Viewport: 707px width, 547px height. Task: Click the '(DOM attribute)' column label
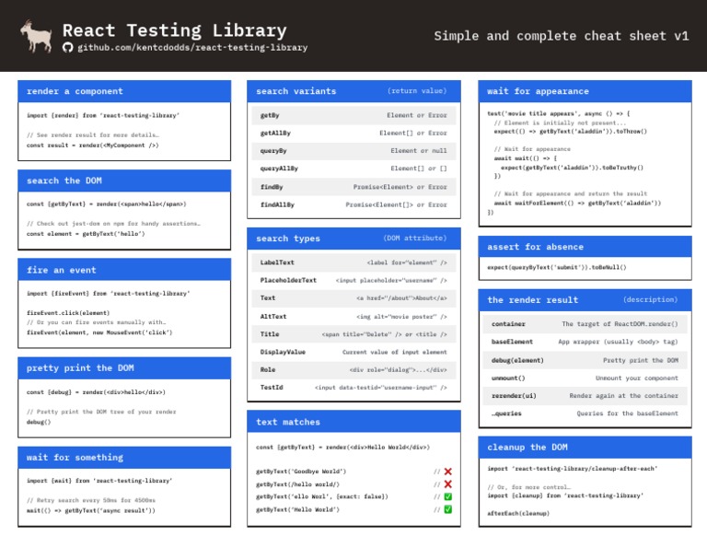[x=415, y=238]
